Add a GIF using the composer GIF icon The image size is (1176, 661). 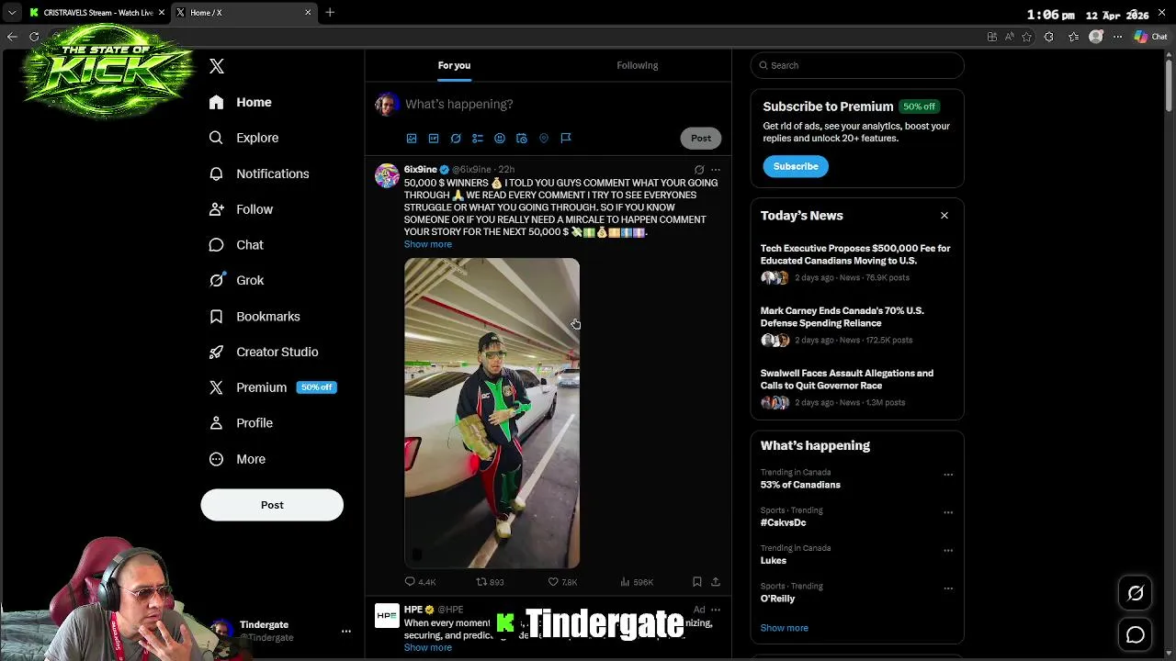(434, 139)
